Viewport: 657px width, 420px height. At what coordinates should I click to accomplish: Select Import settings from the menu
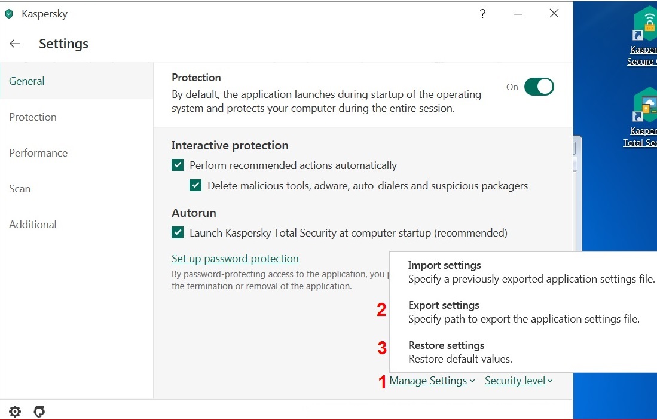444,265
